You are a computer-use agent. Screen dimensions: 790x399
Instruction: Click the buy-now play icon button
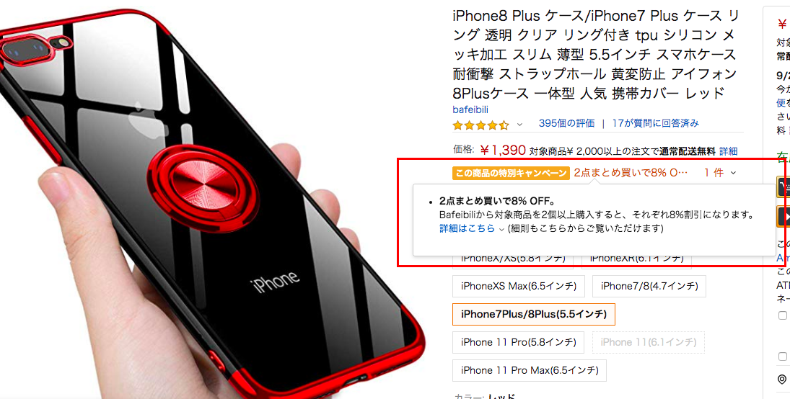(x=784, y=216)
